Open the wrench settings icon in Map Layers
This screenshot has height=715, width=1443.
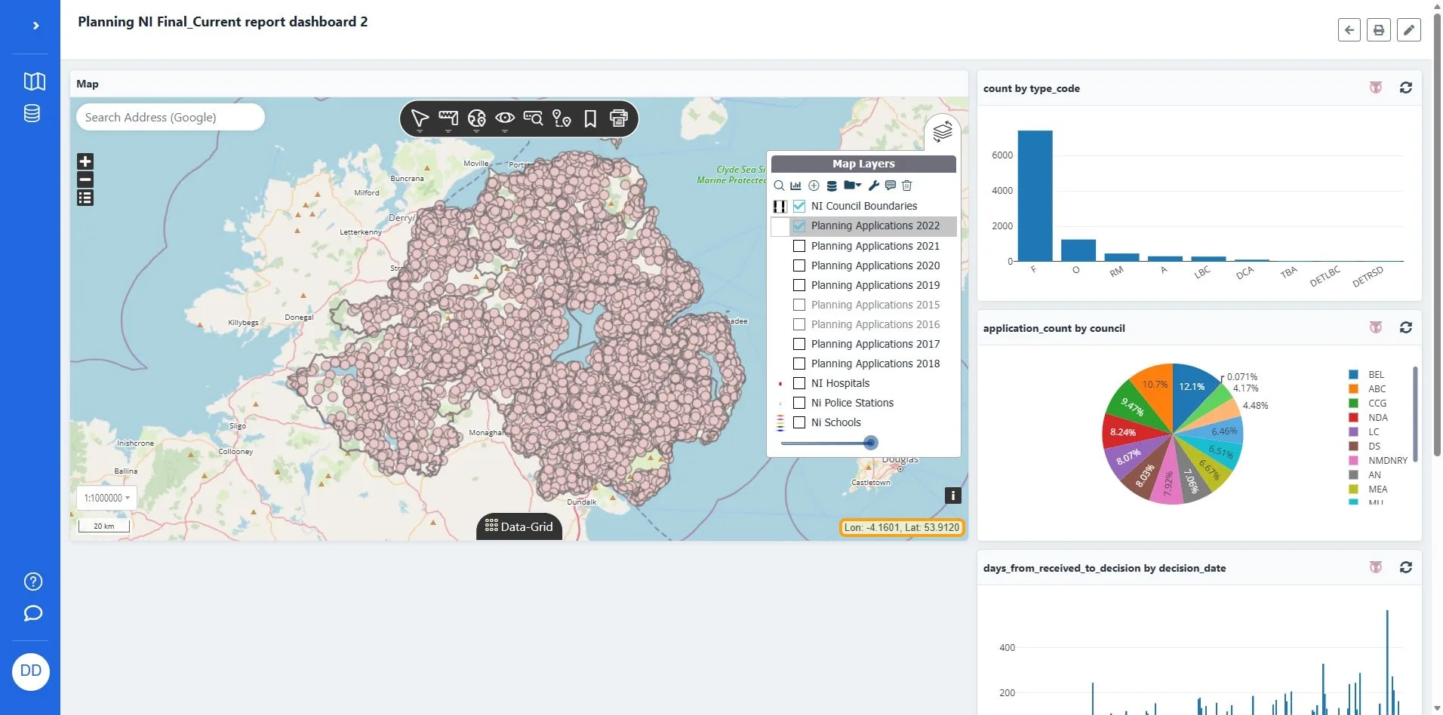[874, 186]
